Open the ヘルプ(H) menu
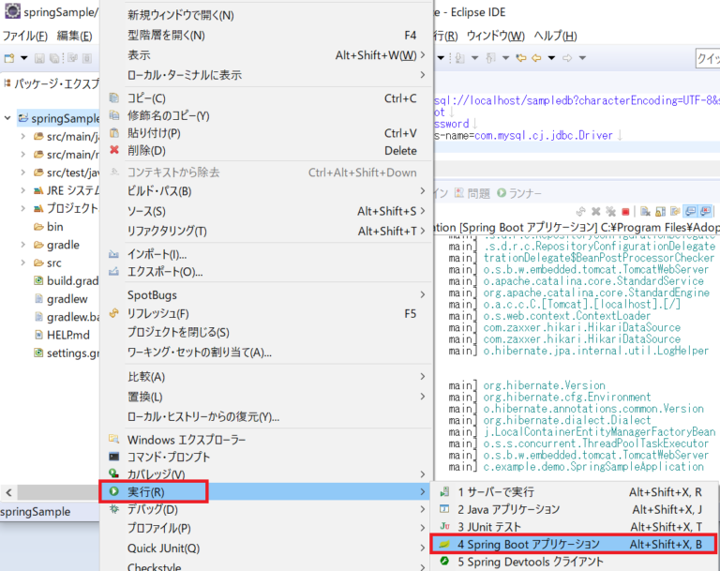The height and width of the screenshot is (571, 720). 555,36
